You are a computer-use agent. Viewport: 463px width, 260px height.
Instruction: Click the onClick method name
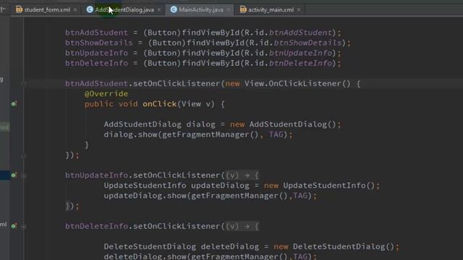[x=159, y=104]
